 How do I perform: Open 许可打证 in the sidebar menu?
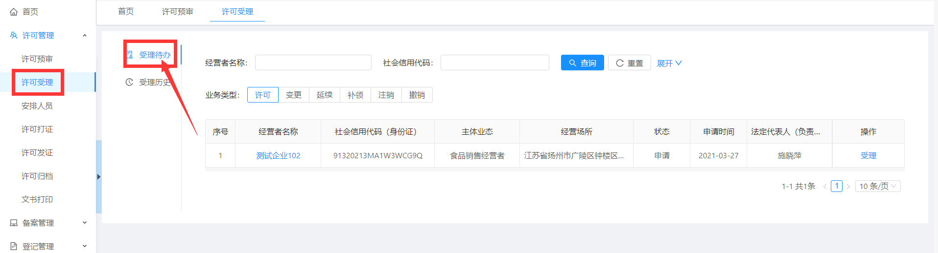[x=37, y=129]
